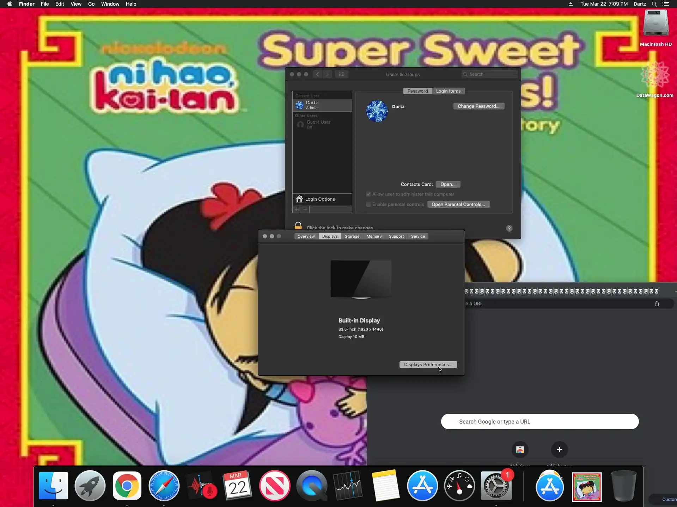Enable parental controls checkbox
This screenshot has width=677, height=507.
368,205
